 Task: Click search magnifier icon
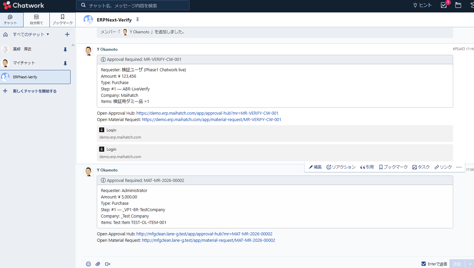tap(83, 5)
